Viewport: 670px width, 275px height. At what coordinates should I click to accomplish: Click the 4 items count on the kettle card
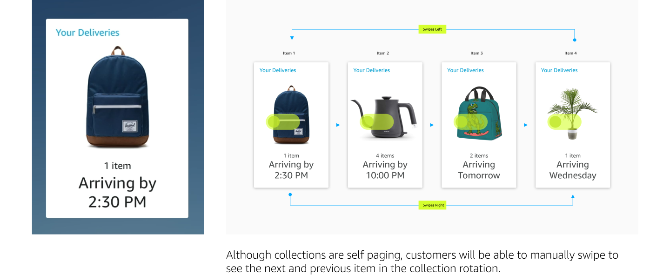tap(385, 156)
